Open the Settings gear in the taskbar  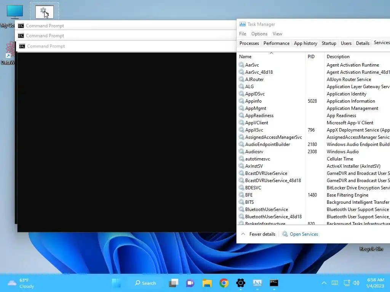point(241,283)
